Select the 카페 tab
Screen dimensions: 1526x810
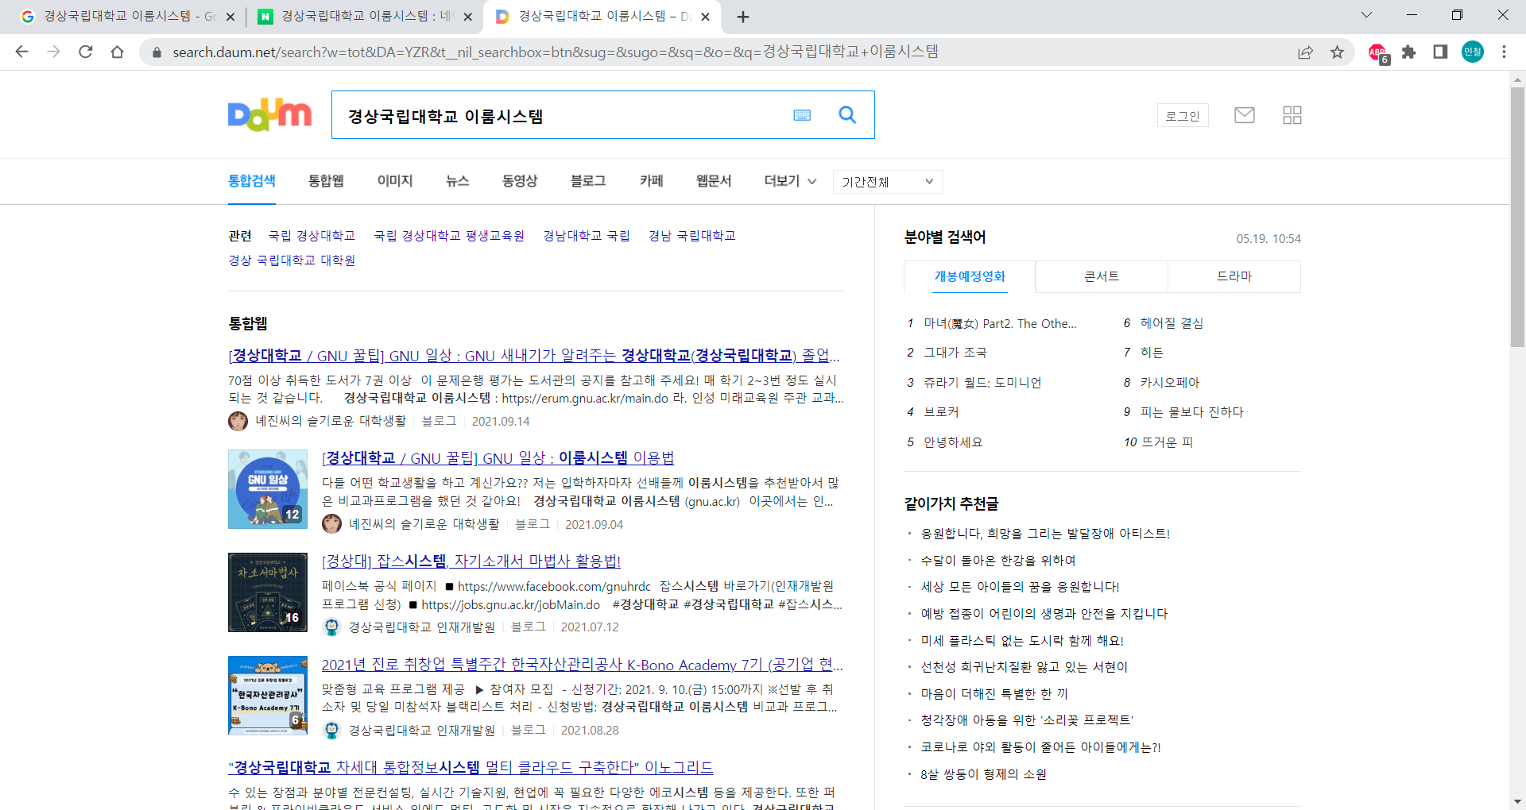pos(651,181)
